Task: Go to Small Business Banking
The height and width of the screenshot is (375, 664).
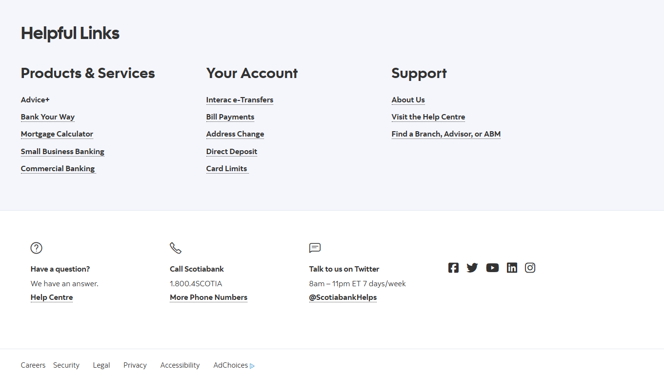Action: click(62, 152)
